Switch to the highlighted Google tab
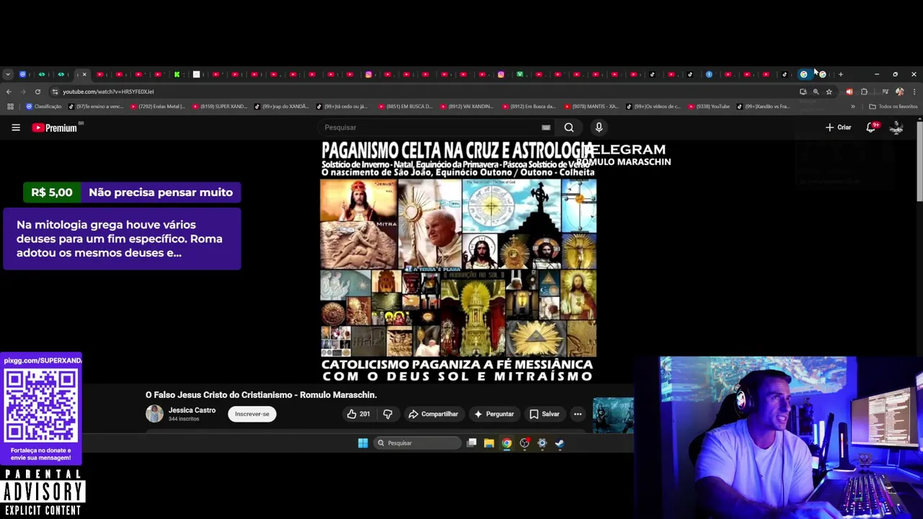 click(x=803, y=74)
